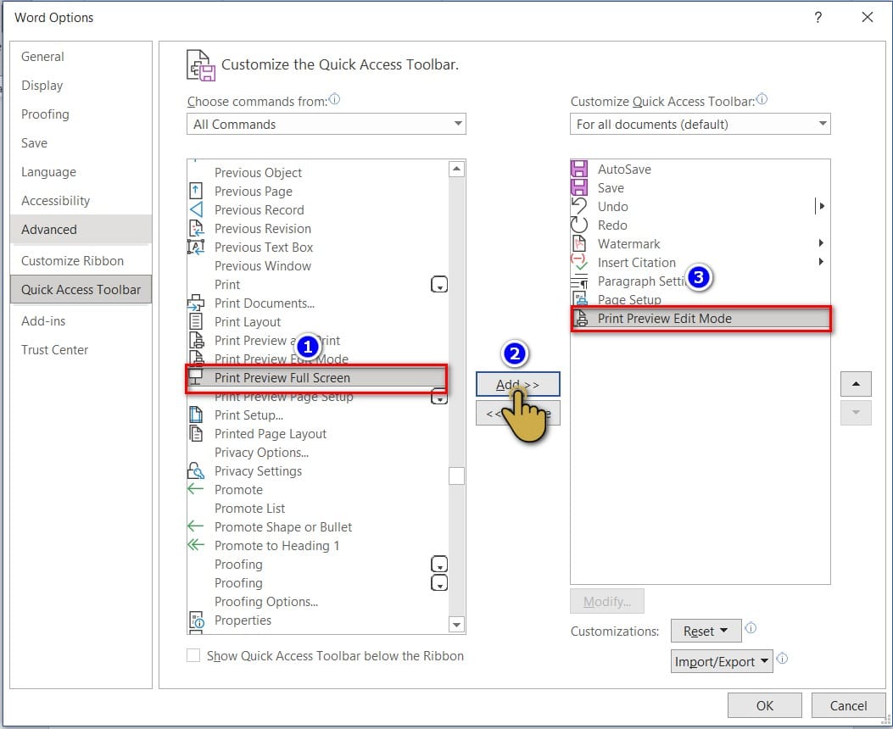Click the Previous Record triangle icon
Image resolution: width=893 pixels, height=729 pixels.
coord(196,209)
